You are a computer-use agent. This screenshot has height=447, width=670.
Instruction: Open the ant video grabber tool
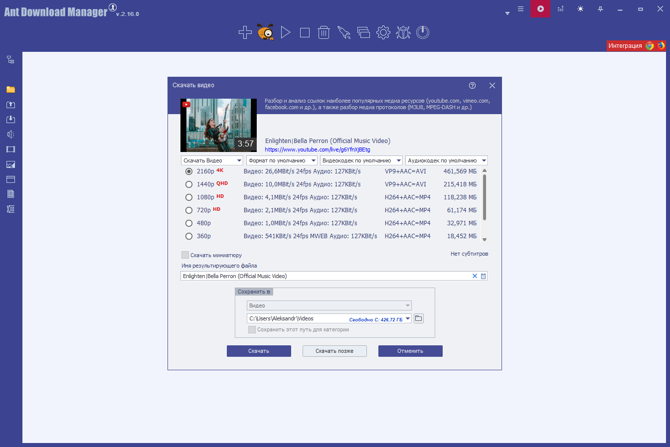(x=266, y=32)
